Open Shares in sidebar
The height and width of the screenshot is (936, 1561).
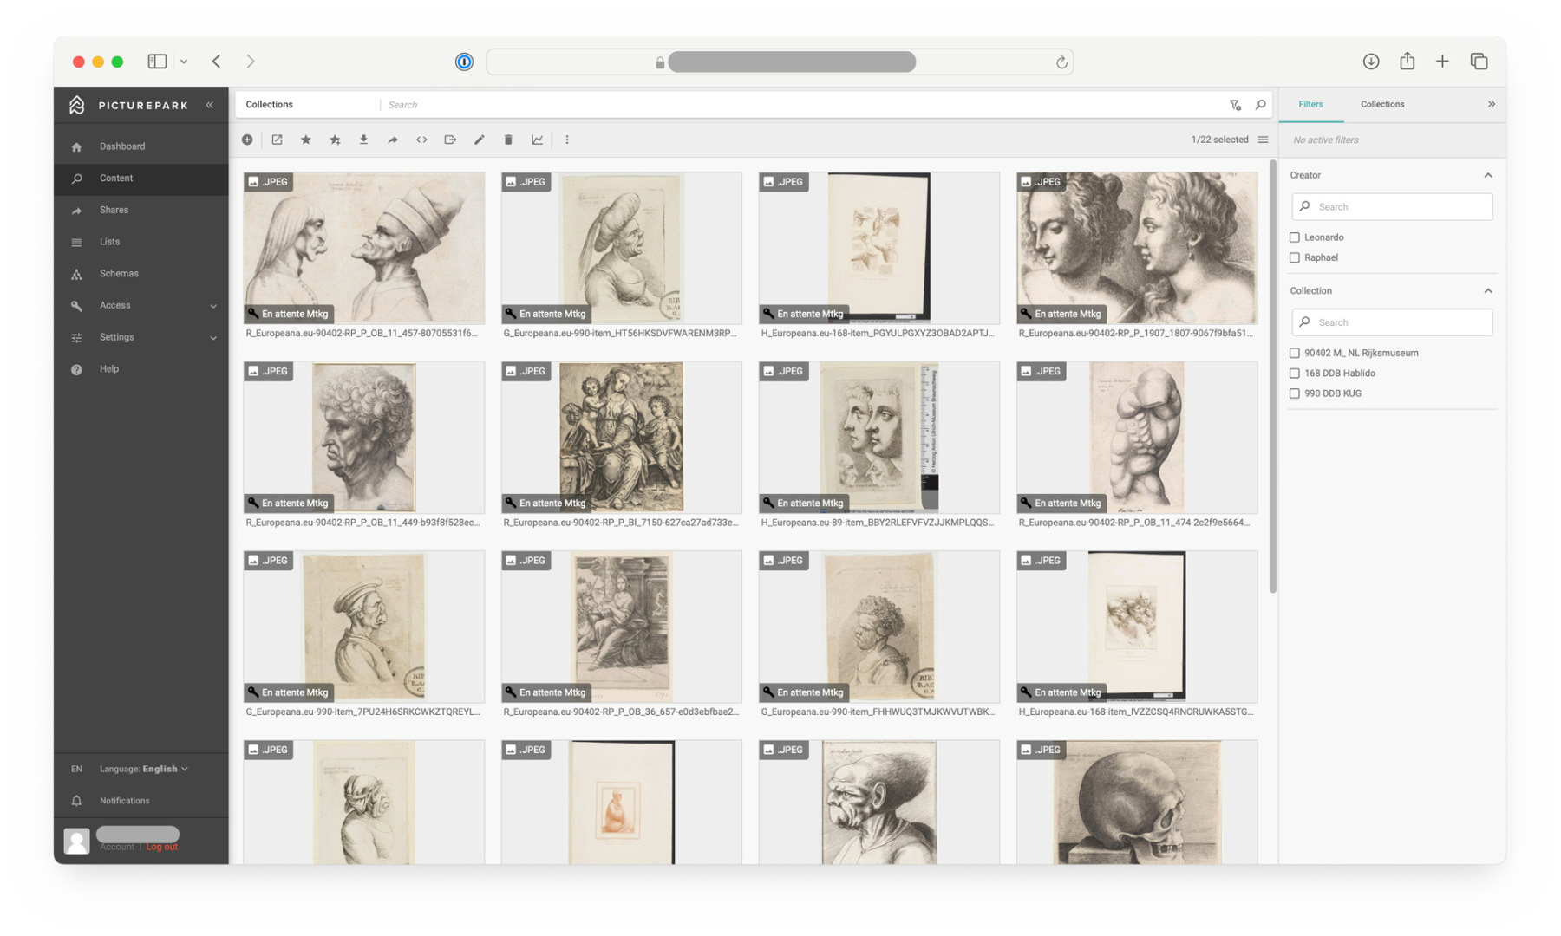point(141,211)
